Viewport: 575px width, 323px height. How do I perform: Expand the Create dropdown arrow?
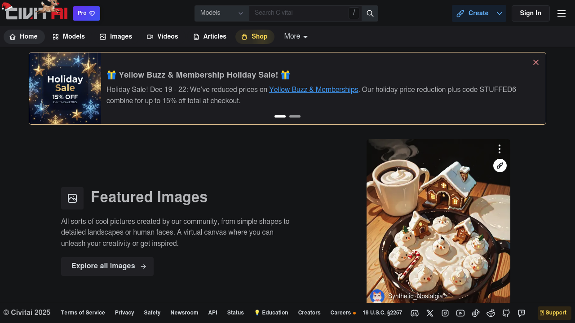tap(500, 13)
